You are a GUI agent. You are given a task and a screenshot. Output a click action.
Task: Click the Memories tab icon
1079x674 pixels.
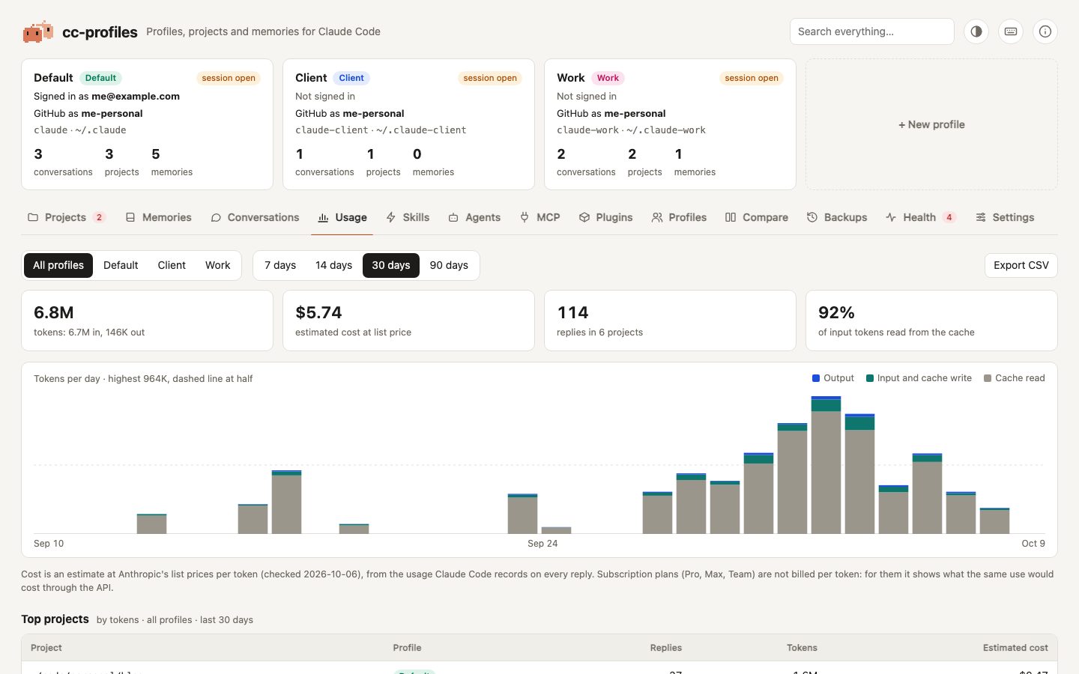(130, 217)
